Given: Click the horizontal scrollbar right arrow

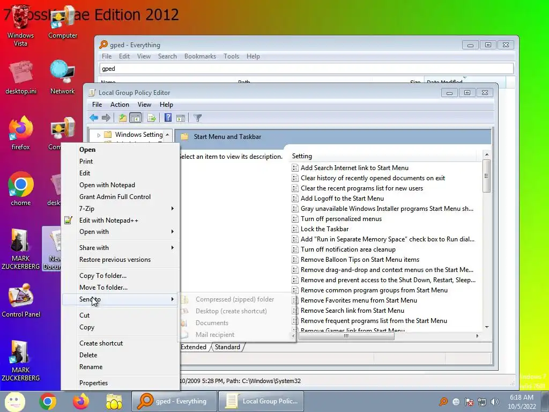Looking at the screenshot, I should point(477,336).
